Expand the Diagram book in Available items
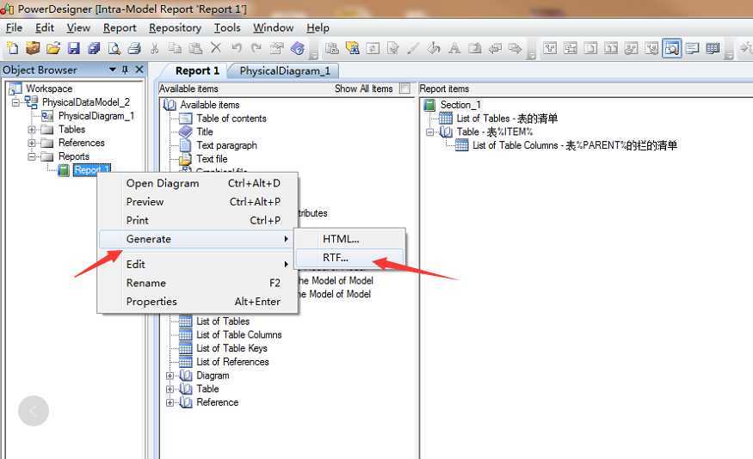 point(170,376)
